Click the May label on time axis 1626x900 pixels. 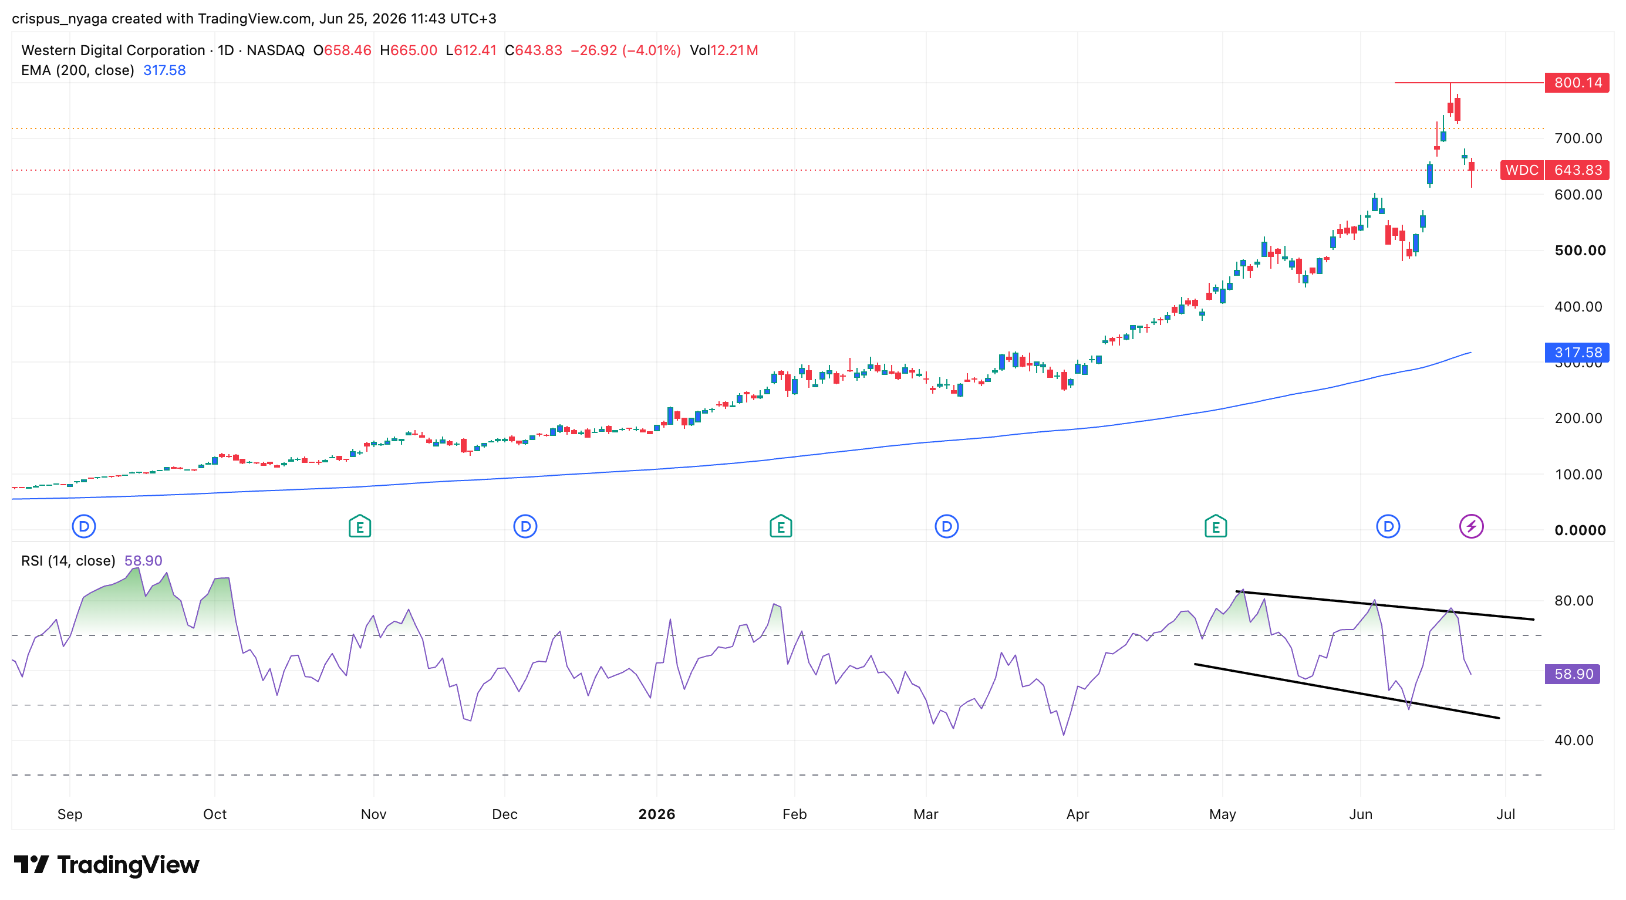[x=1223, y=814]
